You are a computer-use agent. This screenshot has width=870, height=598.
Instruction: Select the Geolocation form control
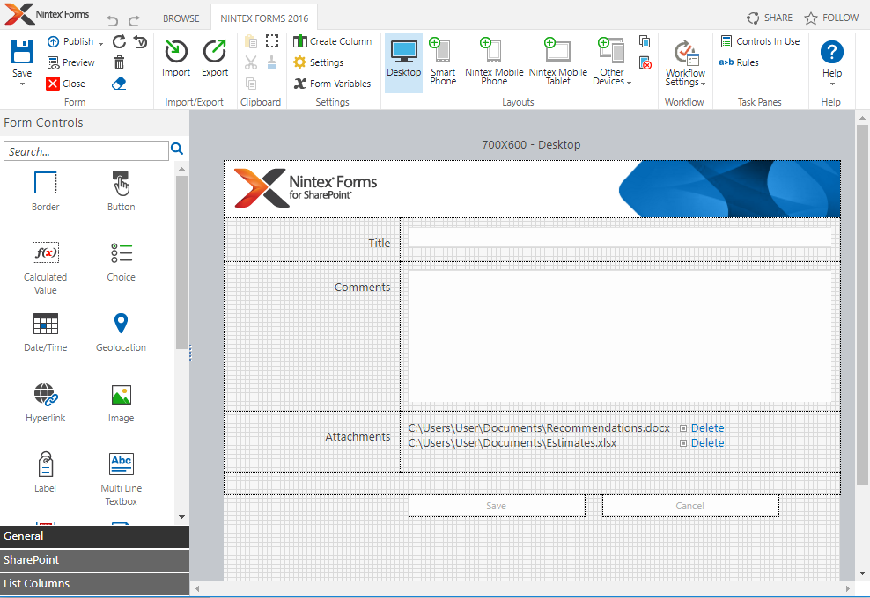[121, 332]
